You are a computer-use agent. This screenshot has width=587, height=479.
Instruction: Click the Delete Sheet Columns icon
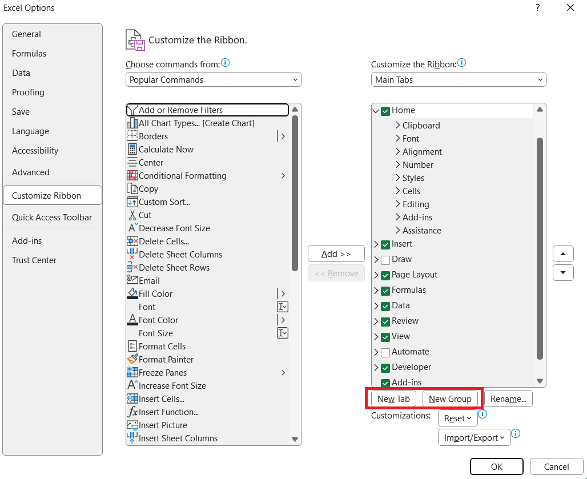(x=132, y=254)
